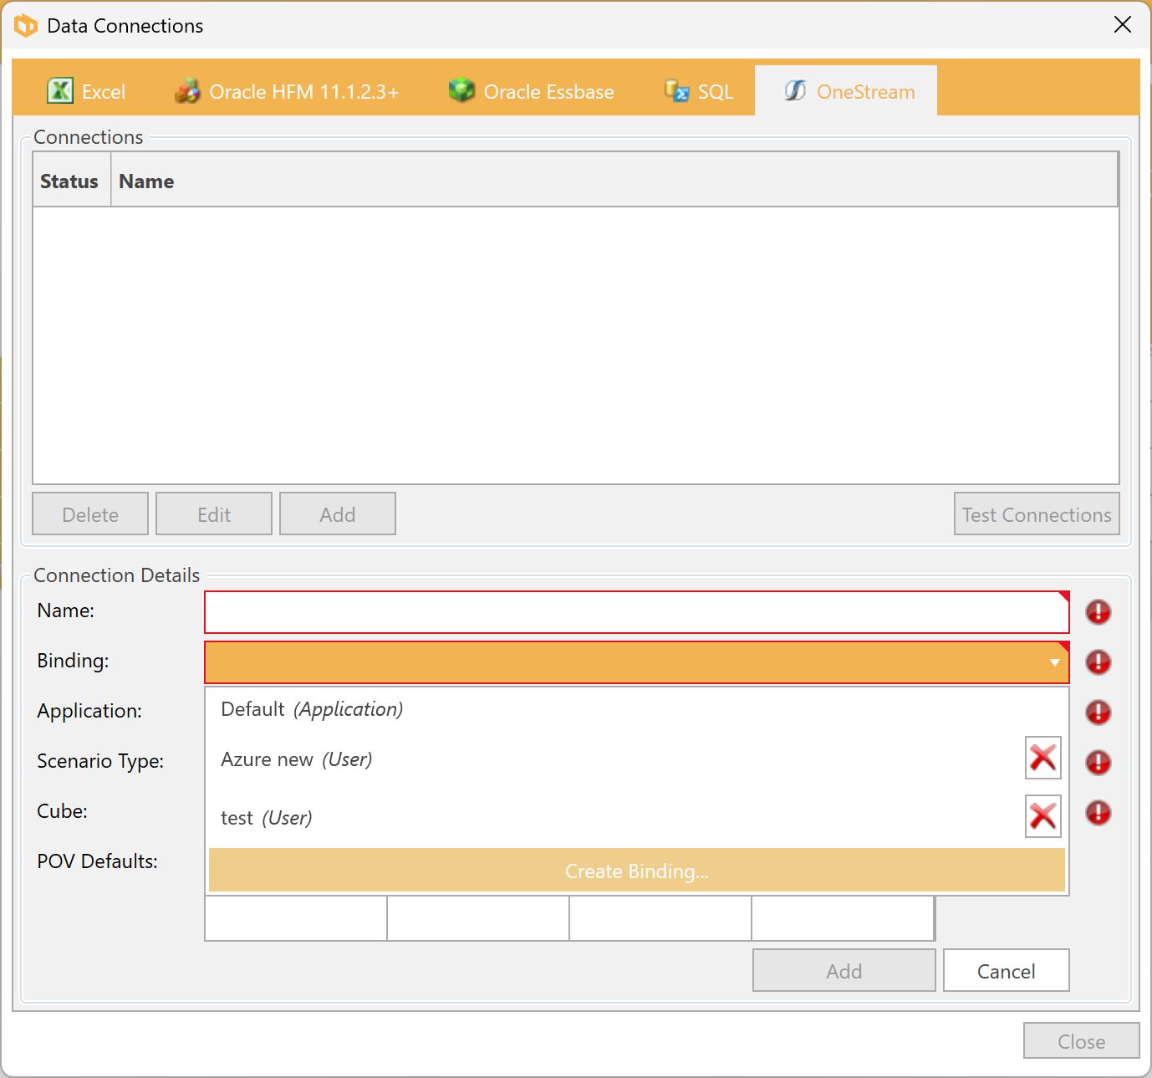Click the Excel icon on the Excel tab
Viewport: 1152px width, 1078px height.
(60, 90)
